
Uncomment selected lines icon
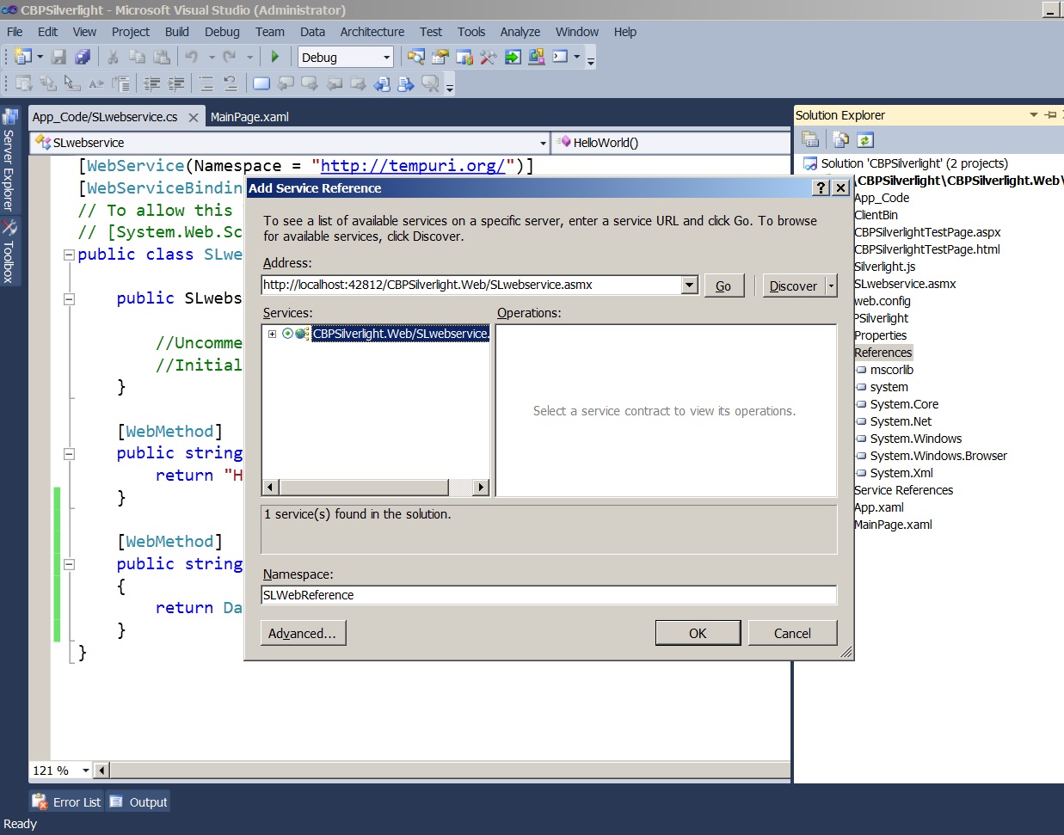231,83
